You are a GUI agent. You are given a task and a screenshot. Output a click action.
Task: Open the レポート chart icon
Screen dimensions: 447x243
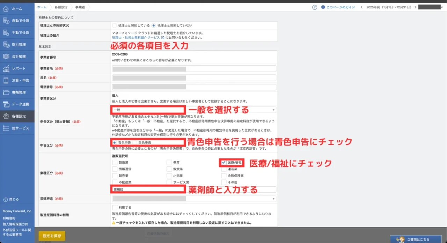click(x=6, y=68)
